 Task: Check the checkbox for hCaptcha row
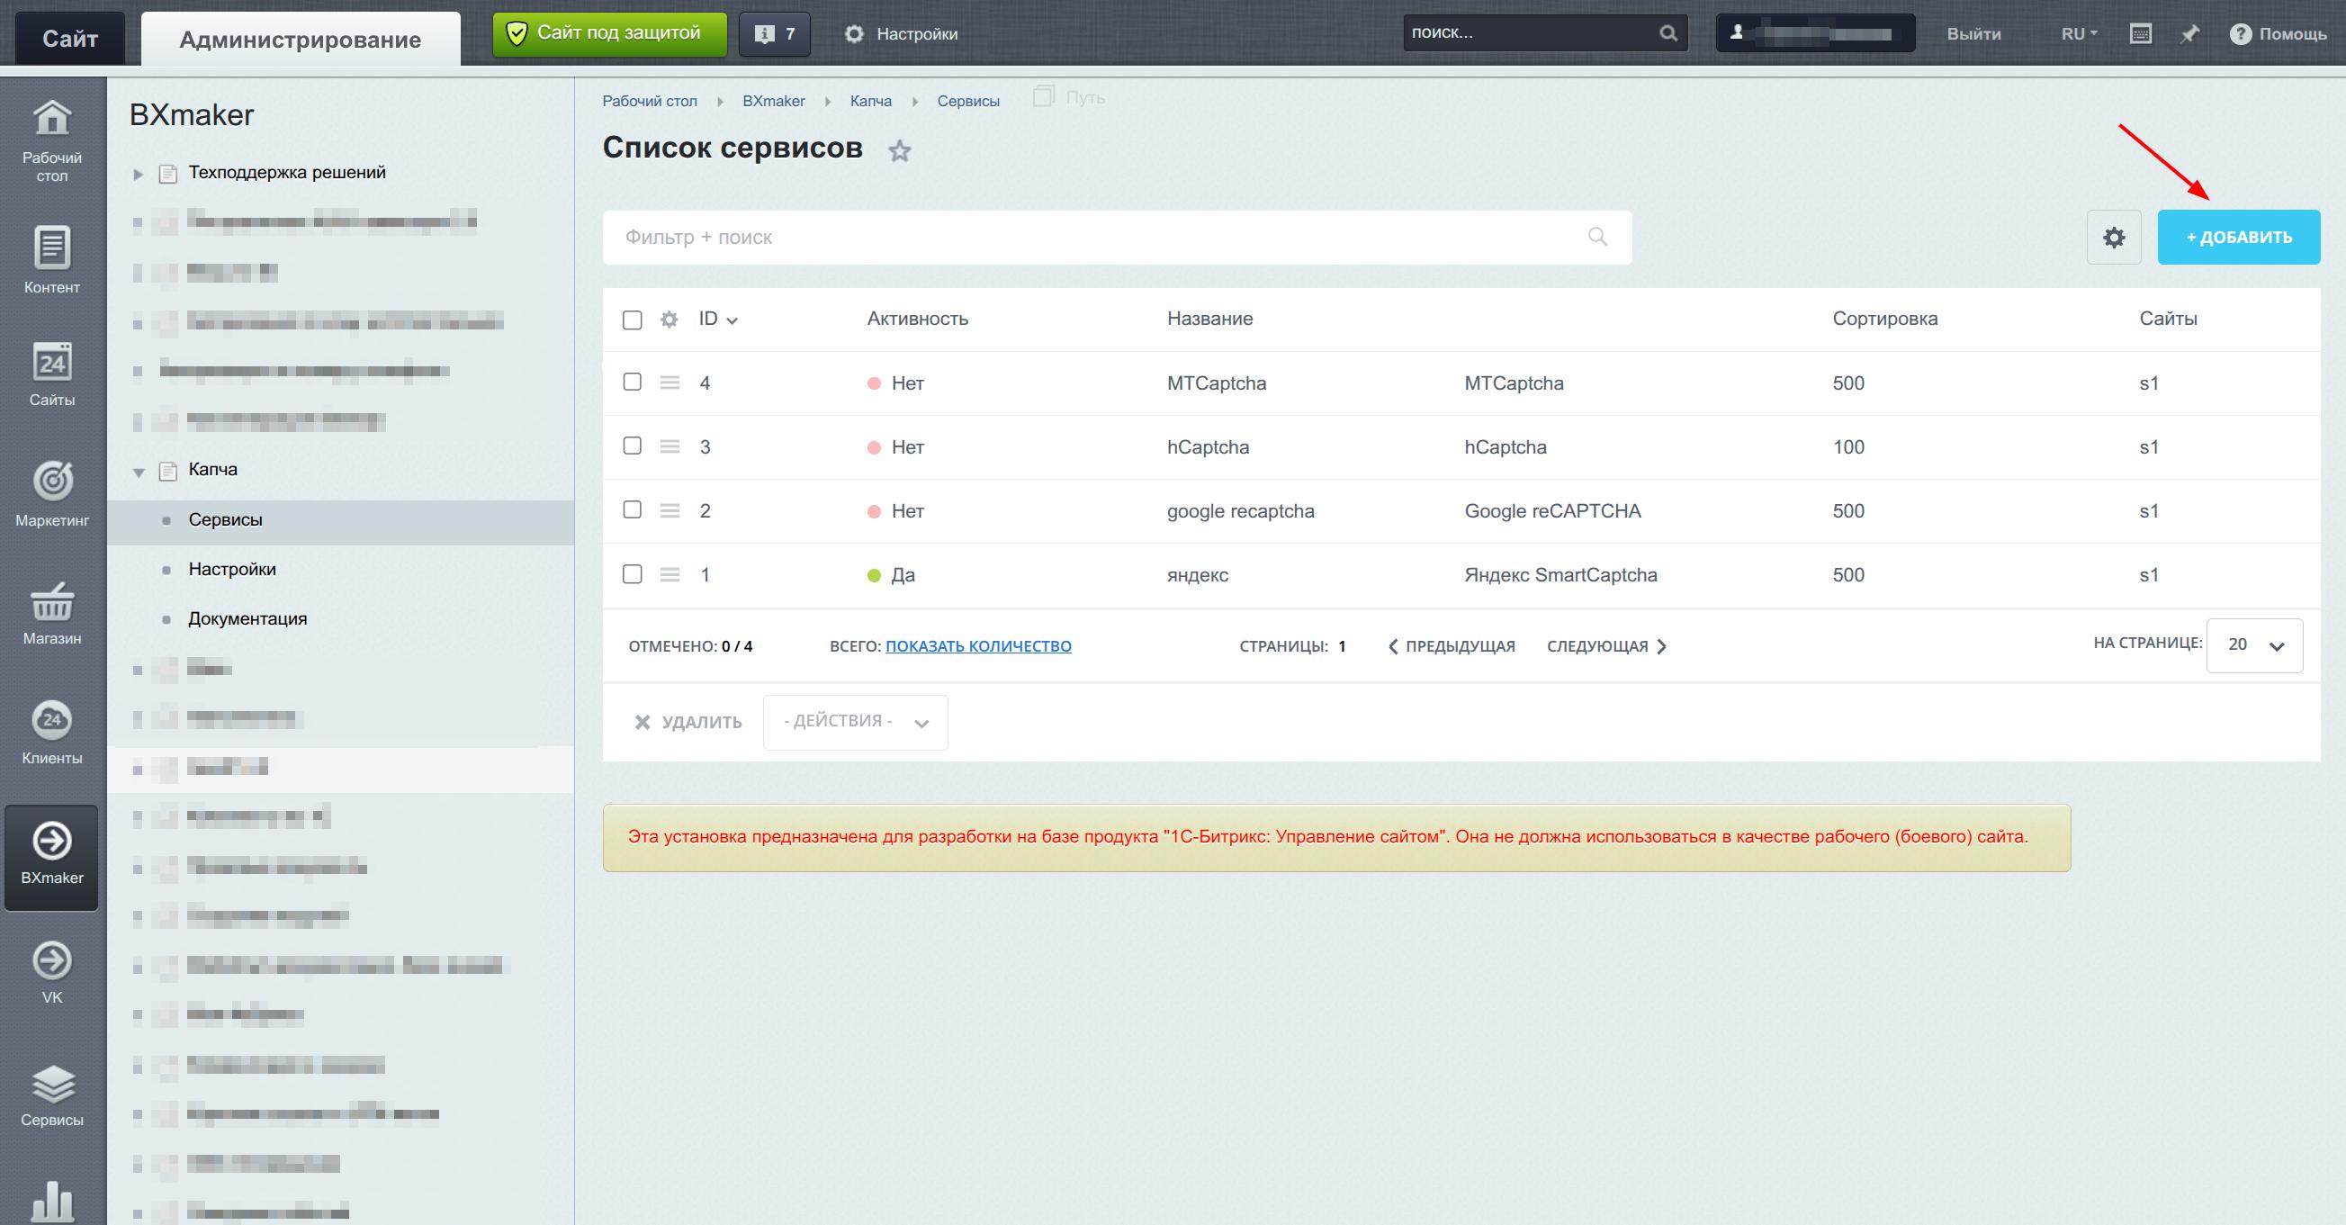coord(632,446)
